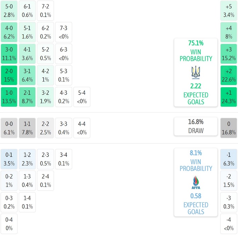Click the +2 goal margin box
238x235 pixels.
pos(229,75)
